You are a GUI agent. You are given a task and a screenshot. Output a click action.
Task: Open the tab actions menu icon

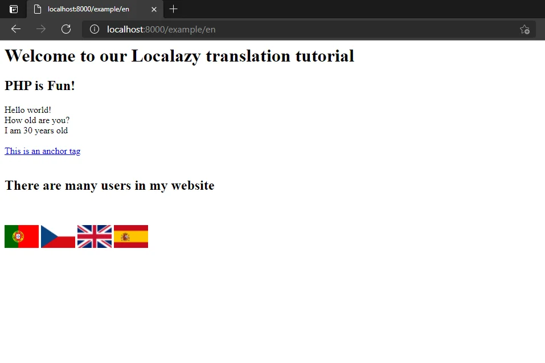(x=13, y=9)
